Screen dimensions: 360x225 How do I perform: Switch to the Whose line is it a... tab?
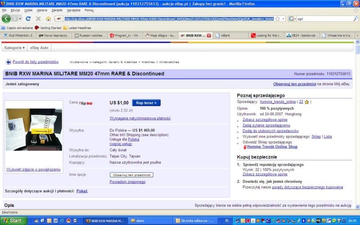[x=337, y=36]
